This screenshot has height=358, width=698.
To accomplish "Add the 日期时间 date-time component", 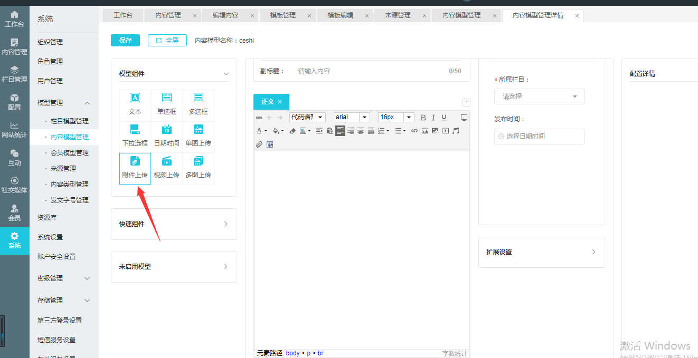I will (166, 137).
